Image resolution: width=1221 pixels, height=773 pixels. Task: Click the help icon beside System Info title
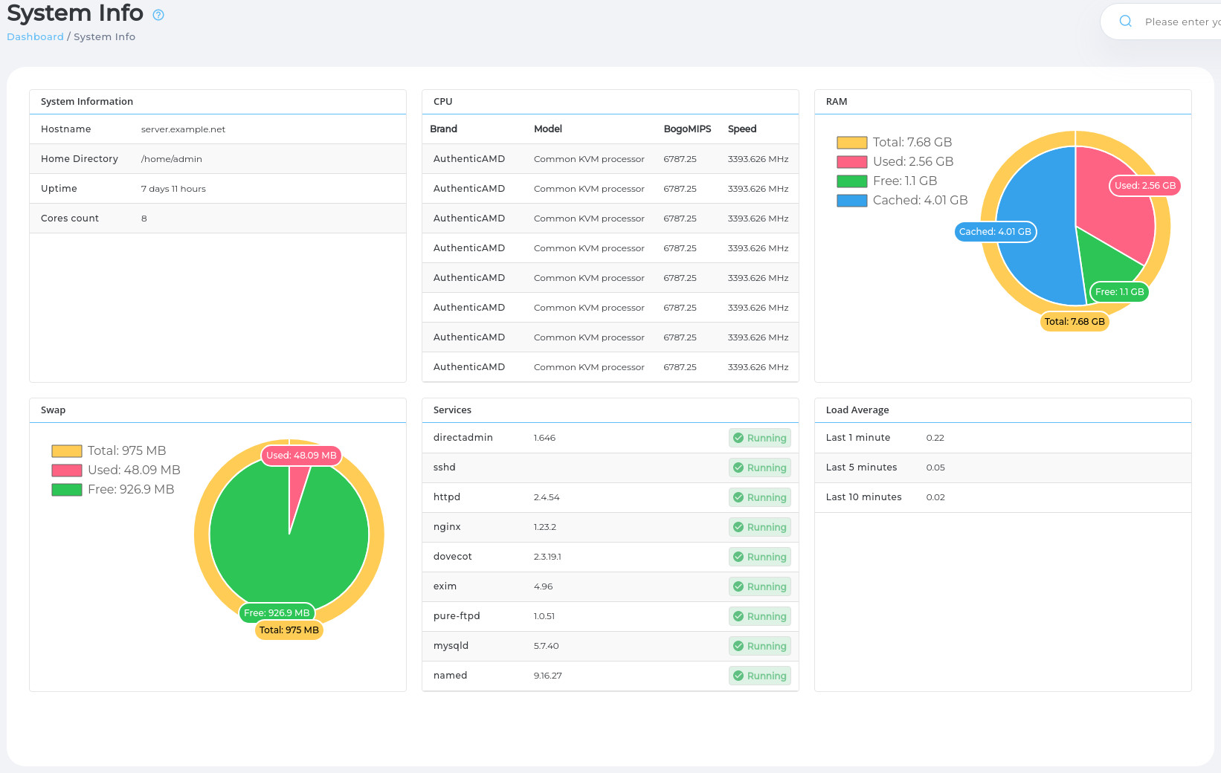[x=158, y=15]
